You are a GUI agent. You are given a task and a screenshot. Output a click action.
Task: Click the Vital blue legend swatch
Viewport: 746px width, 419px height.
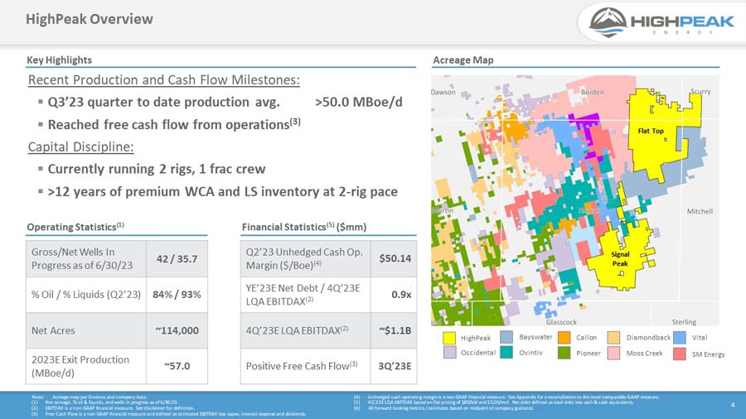click(680, 337)
